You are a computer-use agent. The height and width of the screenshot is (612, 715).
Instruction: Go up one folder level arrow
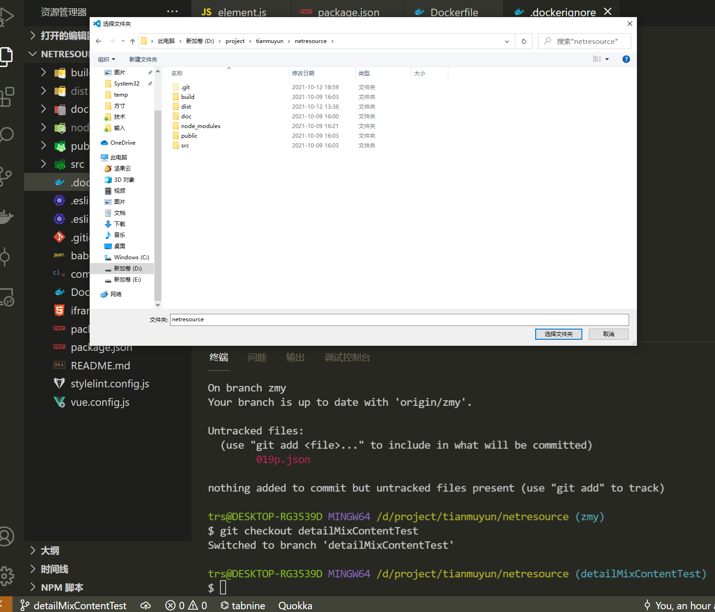[x=133, y=41]
